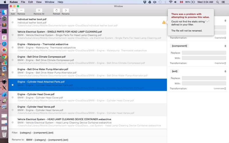This screenshot has height=143, width=229.
Task: Open the Window menu
Action: tap(50, 2)
